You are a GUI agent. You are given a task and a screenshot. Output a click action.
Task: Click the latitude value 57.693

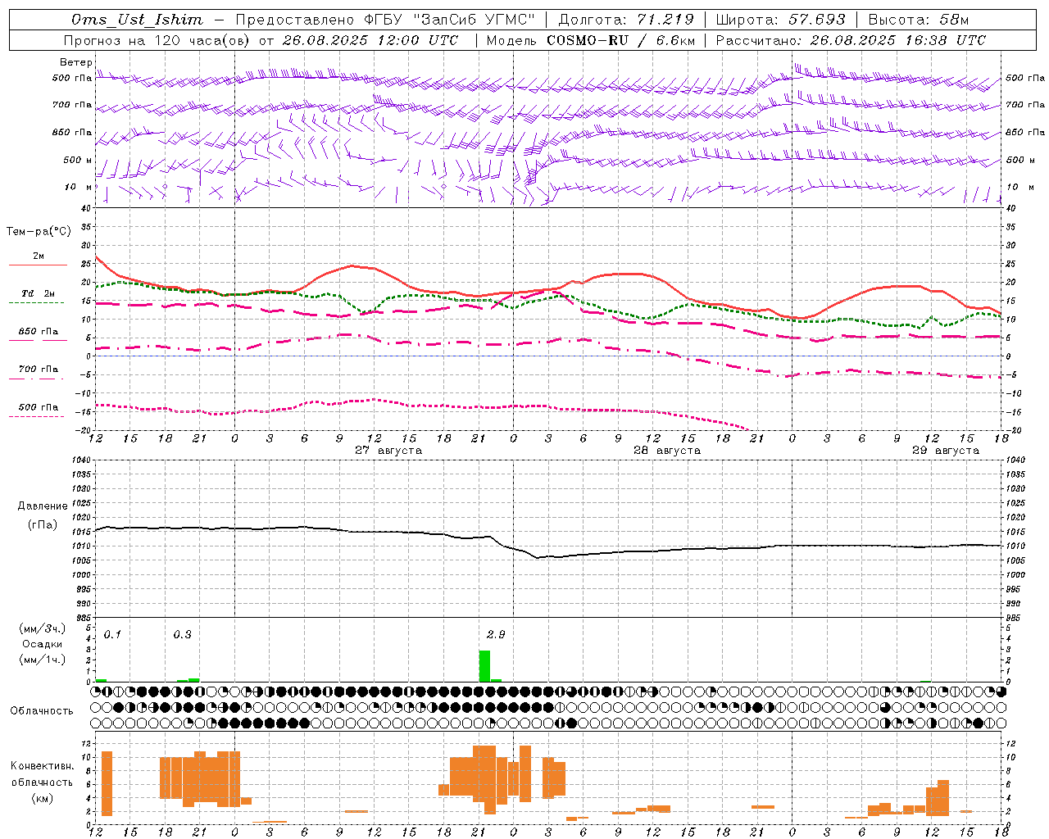[817, 20]
